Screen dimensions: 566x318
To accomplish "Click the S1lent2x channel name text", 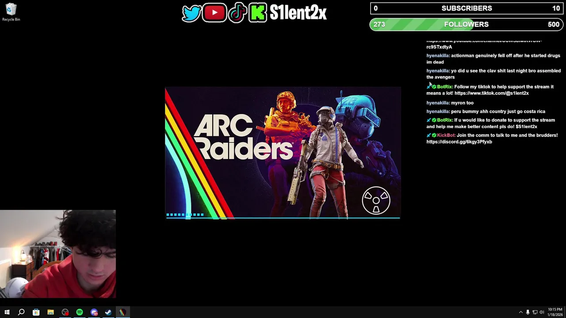I will point(298,13).
